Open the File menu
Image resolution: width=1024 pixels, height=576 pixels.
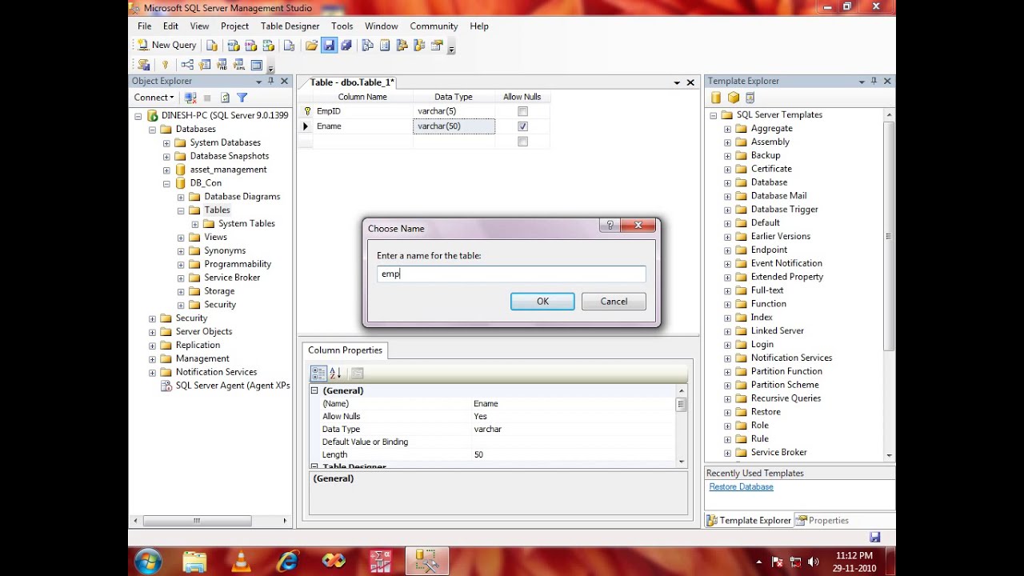[144, 26]
